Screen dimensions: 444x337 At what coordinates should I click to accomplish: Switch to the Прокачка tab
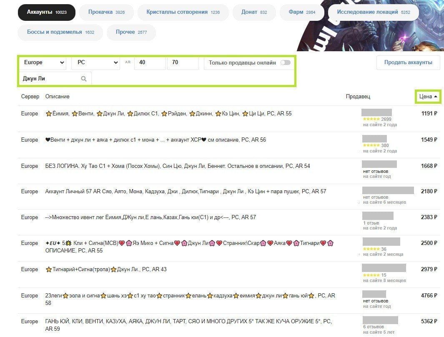[106, 12]
